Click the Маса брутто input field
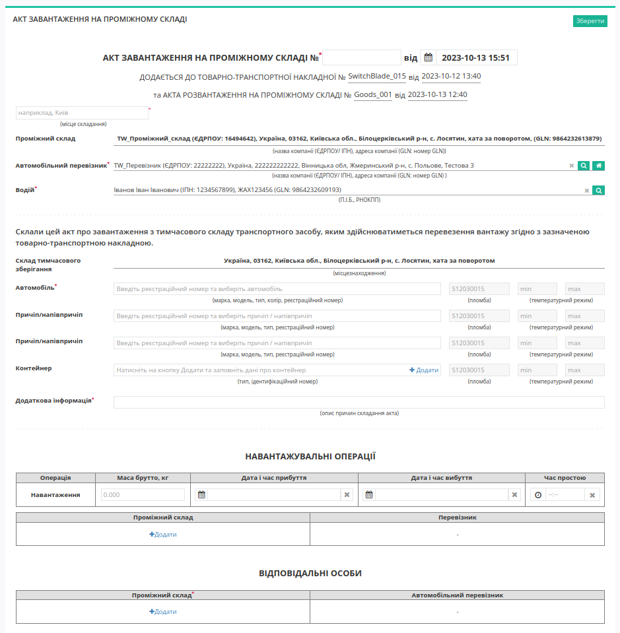This screenshot has width=620, height=633. (143, 494)
